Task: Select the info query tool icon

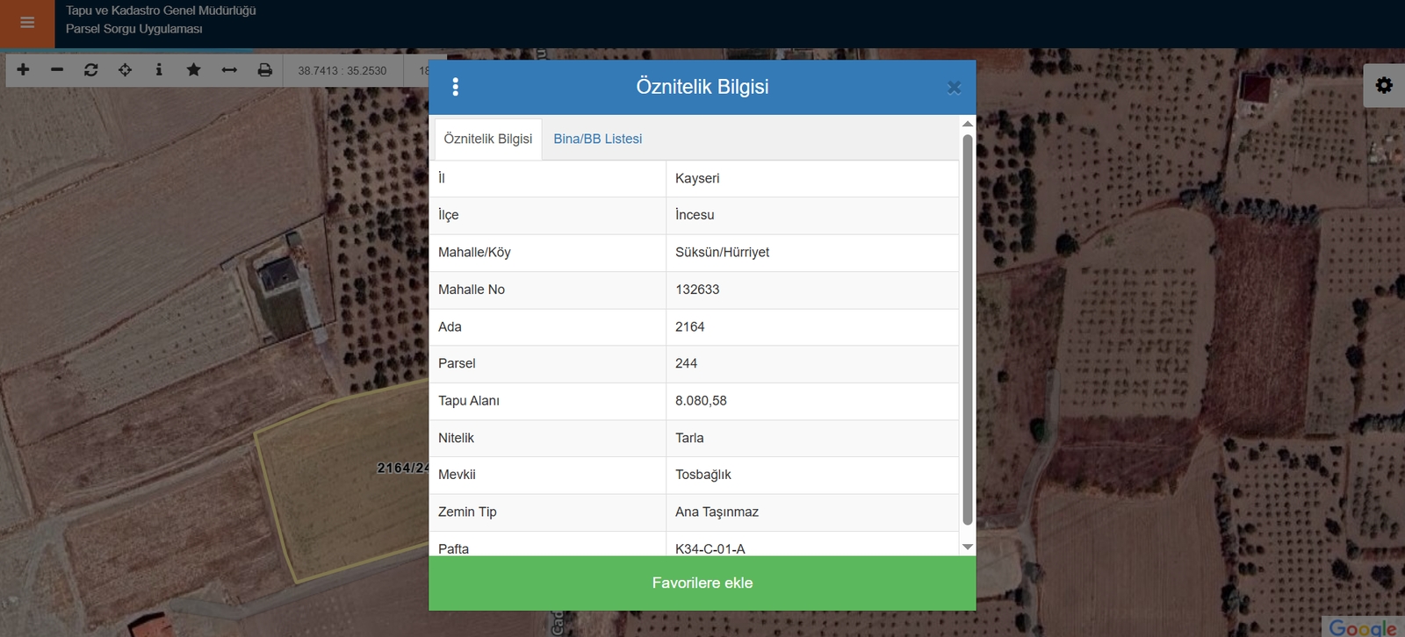Action: click(x=159, y=69)
